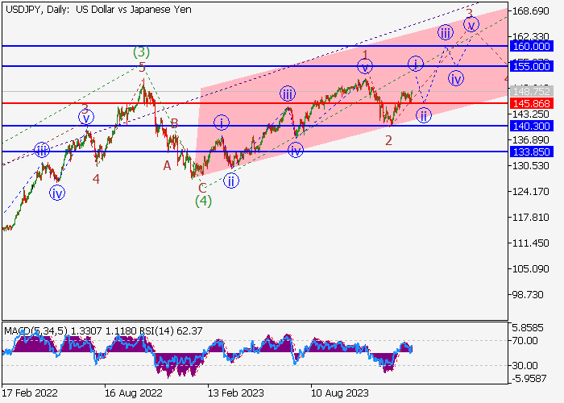Viewport: 564px width, 403px height.
Task: Click the 105.090 price axis value
Action: point(531,268)
